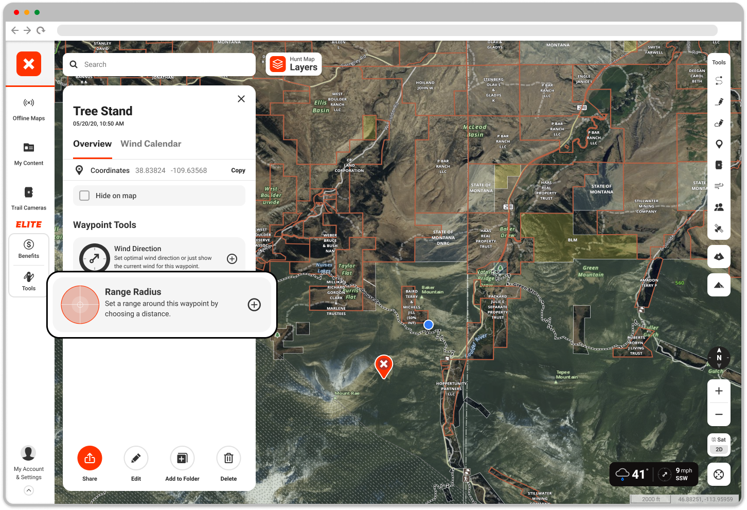This screenshot has height=510, width=747.
Task: Click the Range Radius circle thumbnail
Action: click(x=80, y=305)
